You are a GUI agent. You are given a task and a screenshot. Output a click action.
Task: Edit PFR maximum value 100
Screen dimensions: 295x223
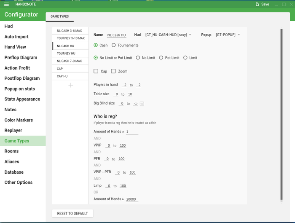pos(121,159)
